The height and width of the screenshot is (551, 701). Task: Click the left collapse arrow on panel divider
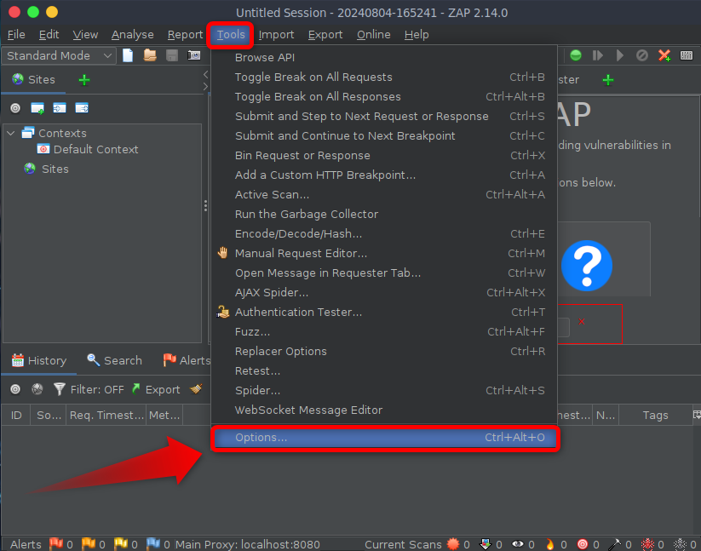[205, 74]
